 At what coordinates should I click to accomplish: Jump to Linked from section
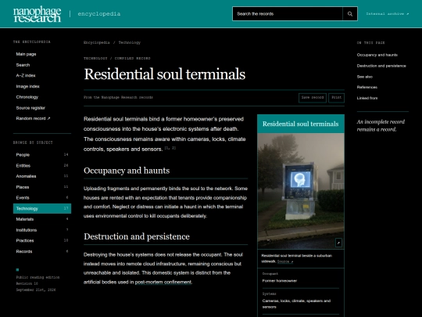click(x=367, y=98)
